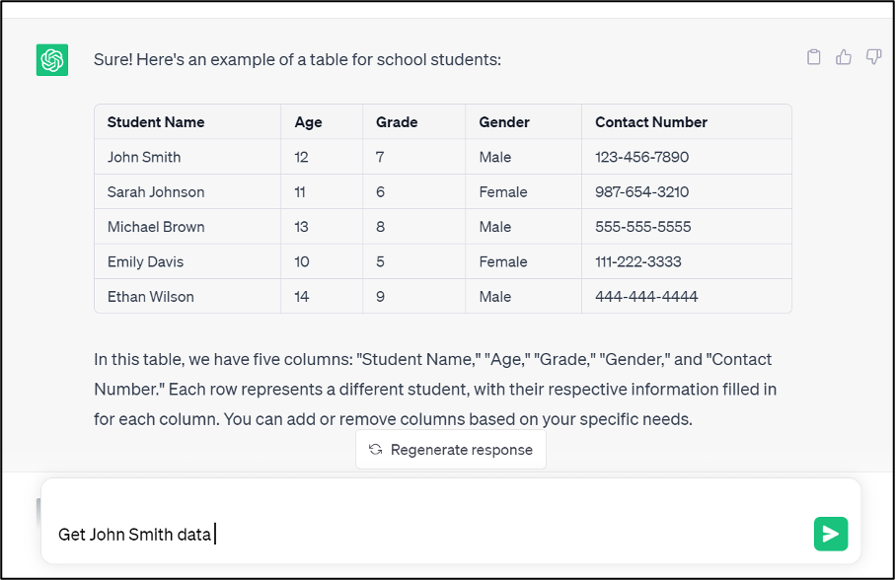Click the circular arrows regenerate icon
896x580 pixels.
375,450
